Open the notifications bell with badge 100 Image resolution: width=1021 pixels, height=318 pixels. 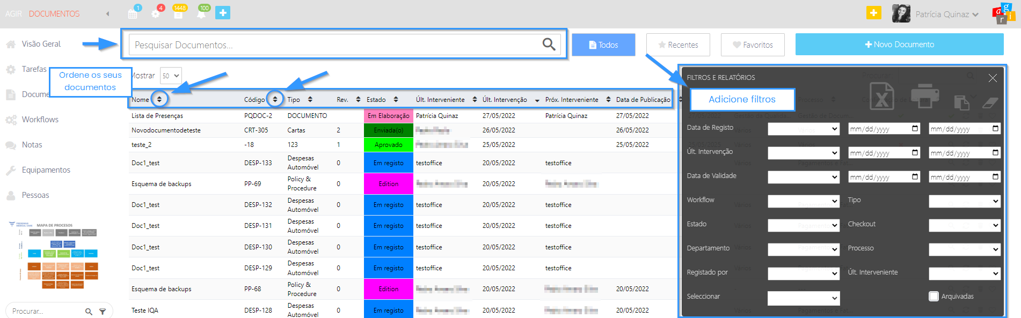click(201, 13)
